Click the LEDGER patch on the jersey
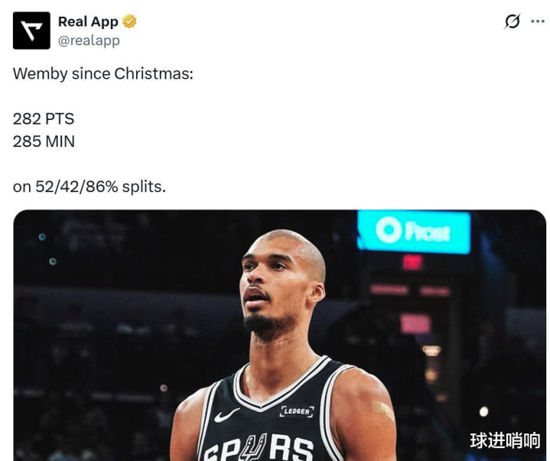Screen dimensions: 550x461 point(297,411)
